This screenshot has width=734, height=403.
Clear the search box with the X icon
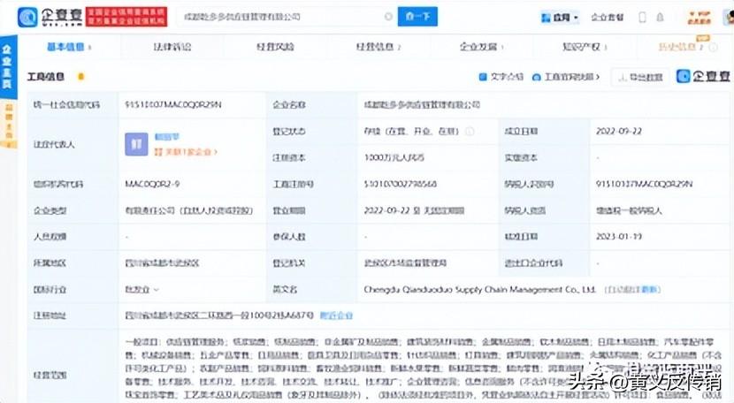[x=388, y=17]
